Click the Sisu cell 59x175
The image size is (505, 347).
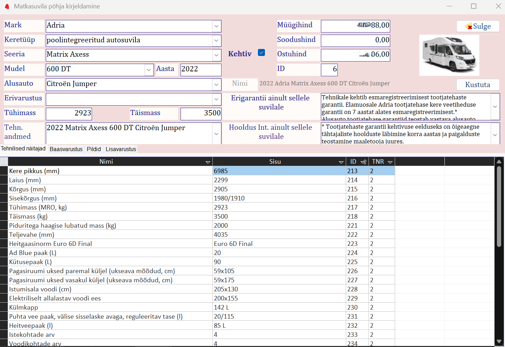pos(279,280)
